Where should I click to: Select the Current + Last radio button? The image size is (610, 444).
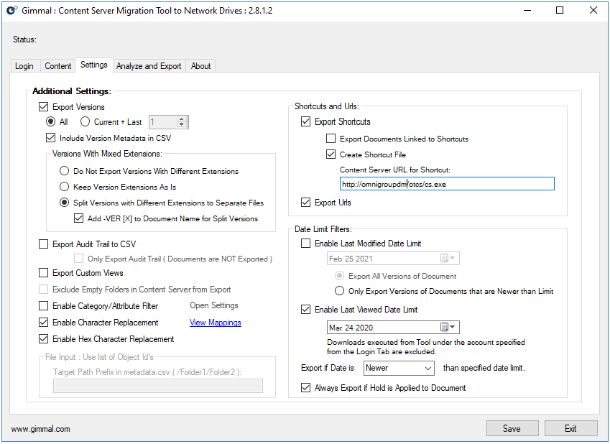[86, 122]
